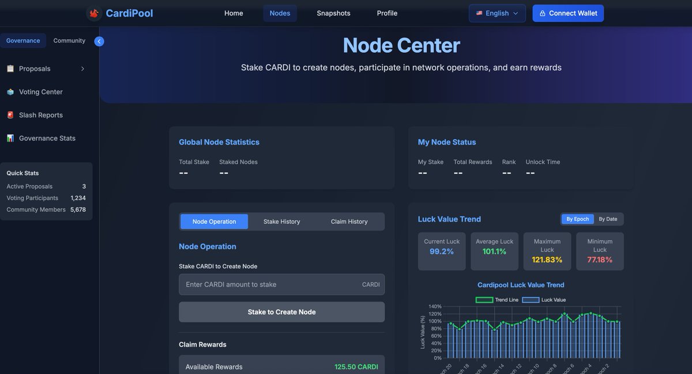The image size is (692, 374).
Task: Click the Maximum Luck 121.83% card
Action: point(547,251)
